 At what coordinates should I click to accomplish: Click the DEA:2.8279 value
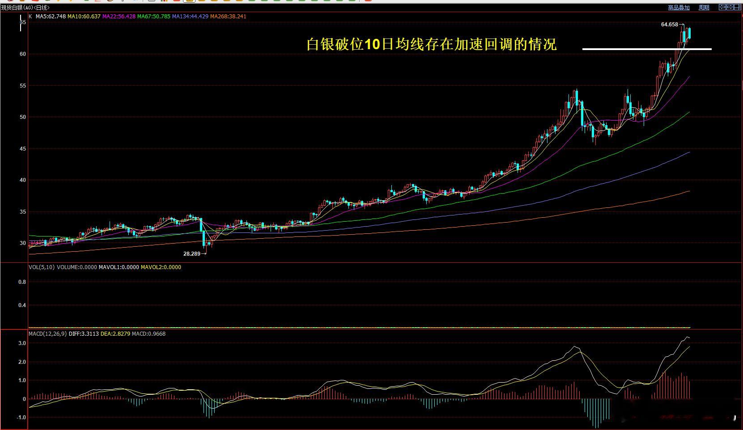pos(115,334)
